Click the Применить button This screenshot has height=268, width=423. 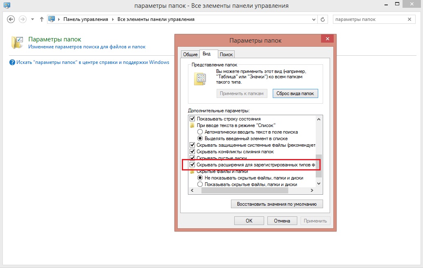coord(315,221)
